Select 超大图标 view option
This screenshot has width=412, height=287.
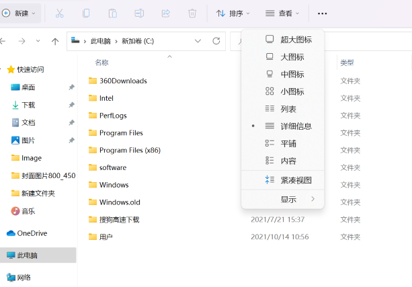point(296,40)
